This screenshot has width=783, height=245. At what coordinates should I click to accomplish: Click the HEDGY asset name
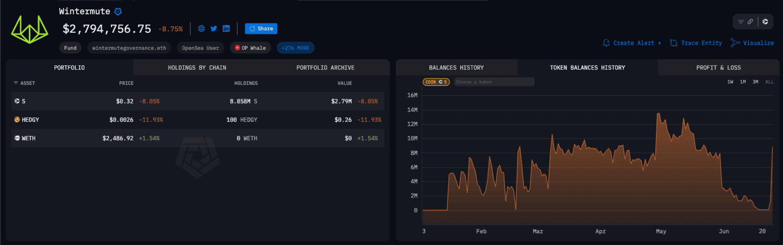[x=30, y=120]
